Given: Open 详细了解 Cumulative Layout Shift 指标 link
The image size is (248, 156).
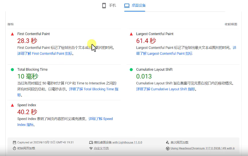Looking at the screenshot, I should [x=165, y=89].
